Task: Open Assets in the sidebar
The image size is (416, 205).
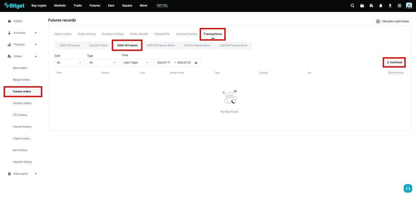Action: tap(18, 21)
